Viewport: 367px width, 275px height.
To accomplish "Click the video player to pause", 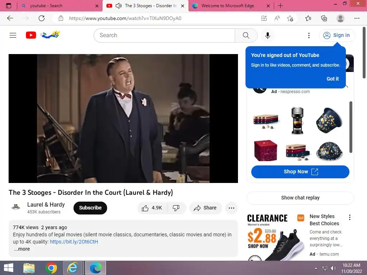I will point(123,118).
